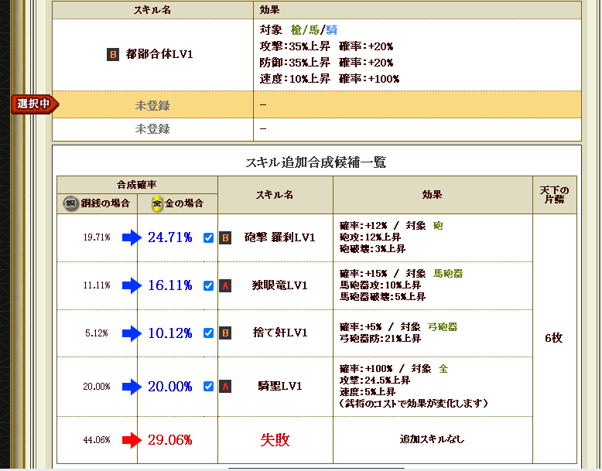Viewport: 602px width, 471px height.
Task: Click the 弓砲器防:21%上昇 effect text
Action: click(x=380, y=339)
